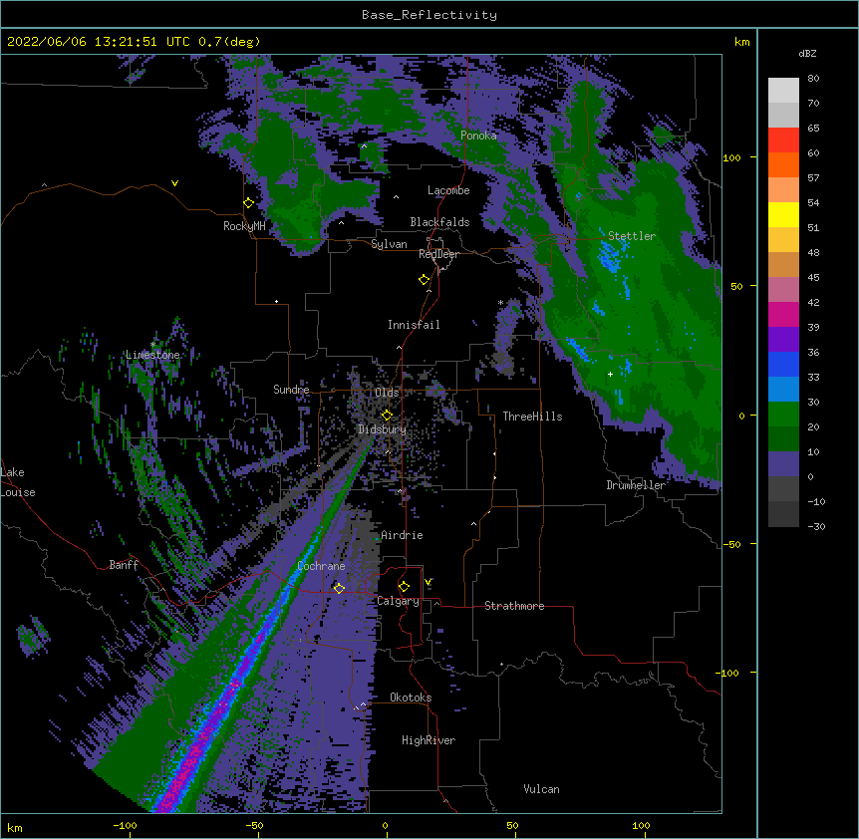Select the Stettler label
This screenshot has width=859, height=839.
click(x=632, y=236)
